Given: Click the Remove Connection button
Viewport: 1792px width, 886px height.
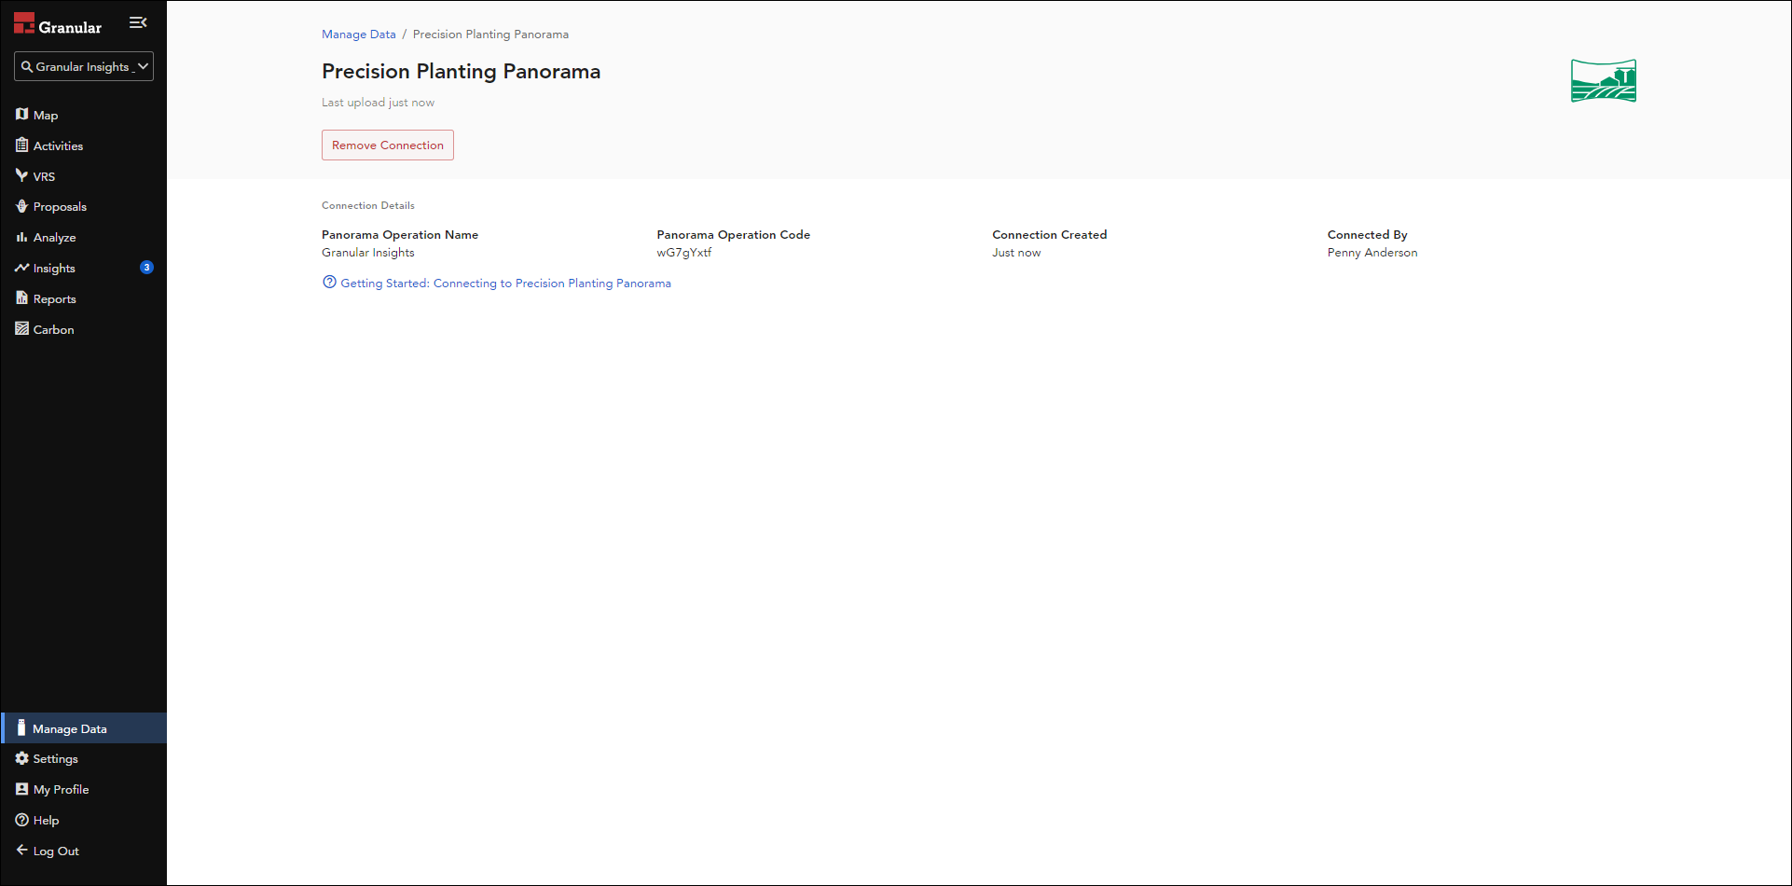Looking at the screenshot, I should pyautogui.click(x=388, y=145).
